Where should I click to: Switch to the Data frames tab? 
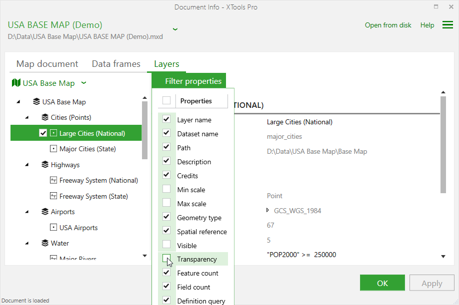point(116,64)
